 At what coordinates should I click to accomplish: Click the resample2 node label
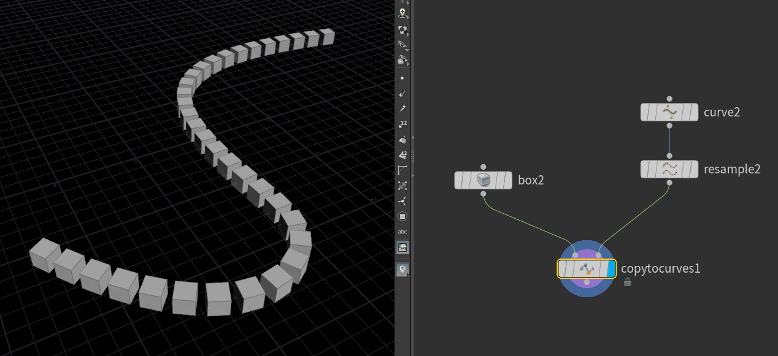732,169
